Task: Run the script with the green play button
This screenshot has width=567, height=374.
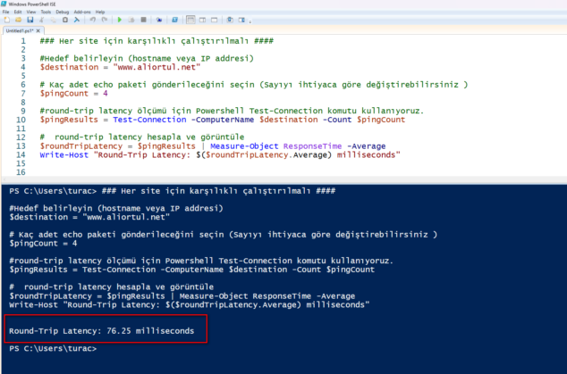Action: [119, 20]
